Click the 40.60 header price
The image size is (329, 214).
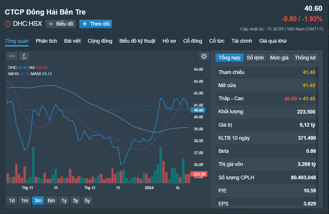313,8
